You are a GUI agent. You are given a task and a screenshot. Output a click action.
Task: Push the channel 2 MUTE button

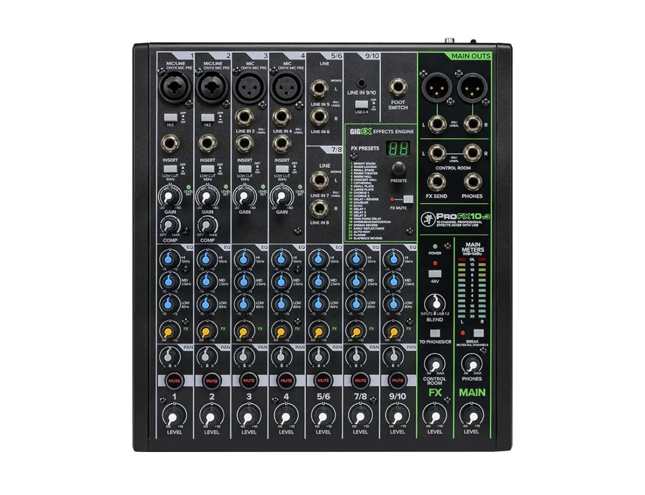point(211,381)
